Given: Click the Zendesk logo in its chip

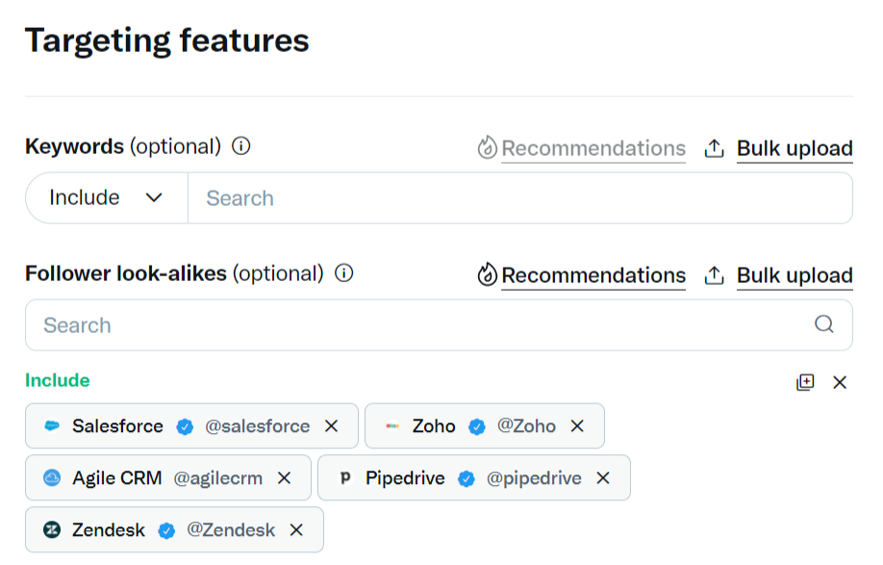Looking at the screenshot, I should 52,530.
